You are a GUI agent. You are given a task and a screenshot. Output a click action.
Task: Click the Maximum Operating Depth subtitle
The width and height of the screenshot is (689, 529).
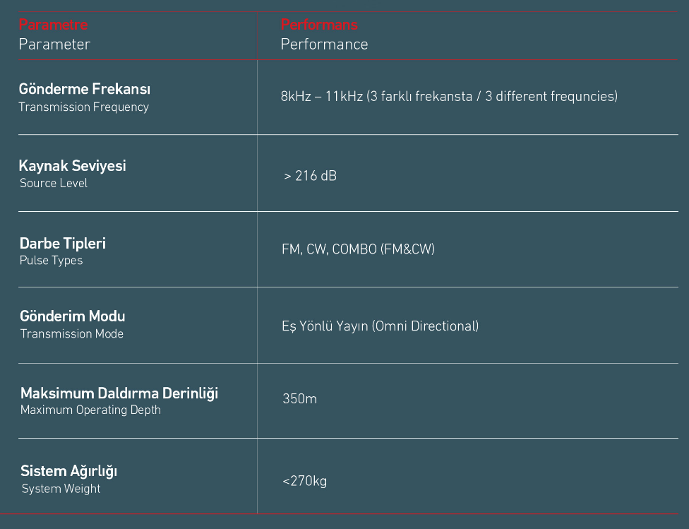tap(90, 410)
